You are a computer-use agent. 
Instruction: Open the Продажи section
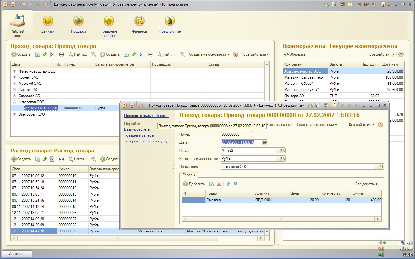tap(78, 24)
